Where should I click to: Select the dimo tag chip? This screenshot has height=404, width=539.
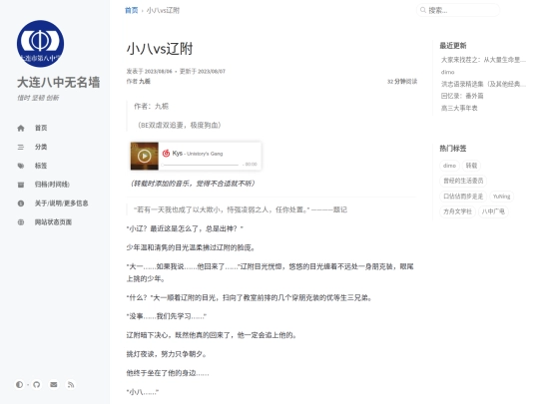point(449,166)
